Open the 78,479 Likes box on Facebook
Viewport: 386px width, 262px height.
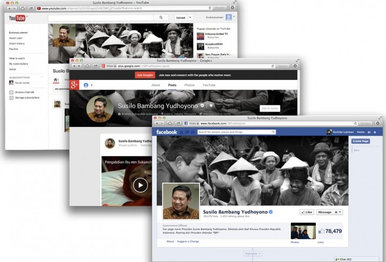click(330, 231)
